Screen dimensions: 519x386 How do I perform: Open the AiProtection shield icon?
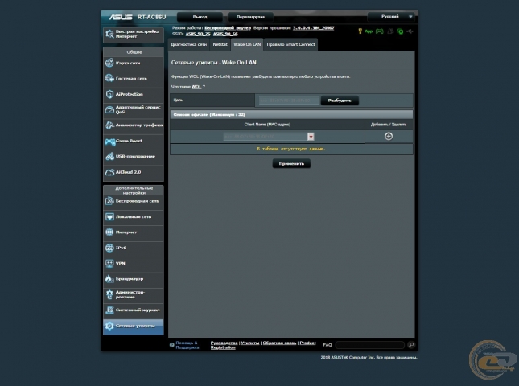(x=109, y=94)
